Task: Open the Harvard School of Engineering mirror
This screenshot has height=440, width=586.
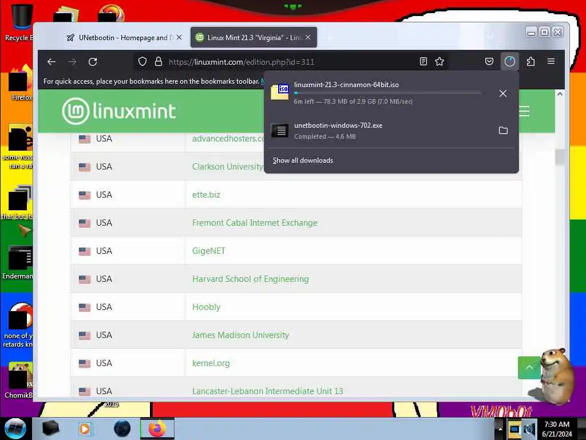Action: pos(251,279)
